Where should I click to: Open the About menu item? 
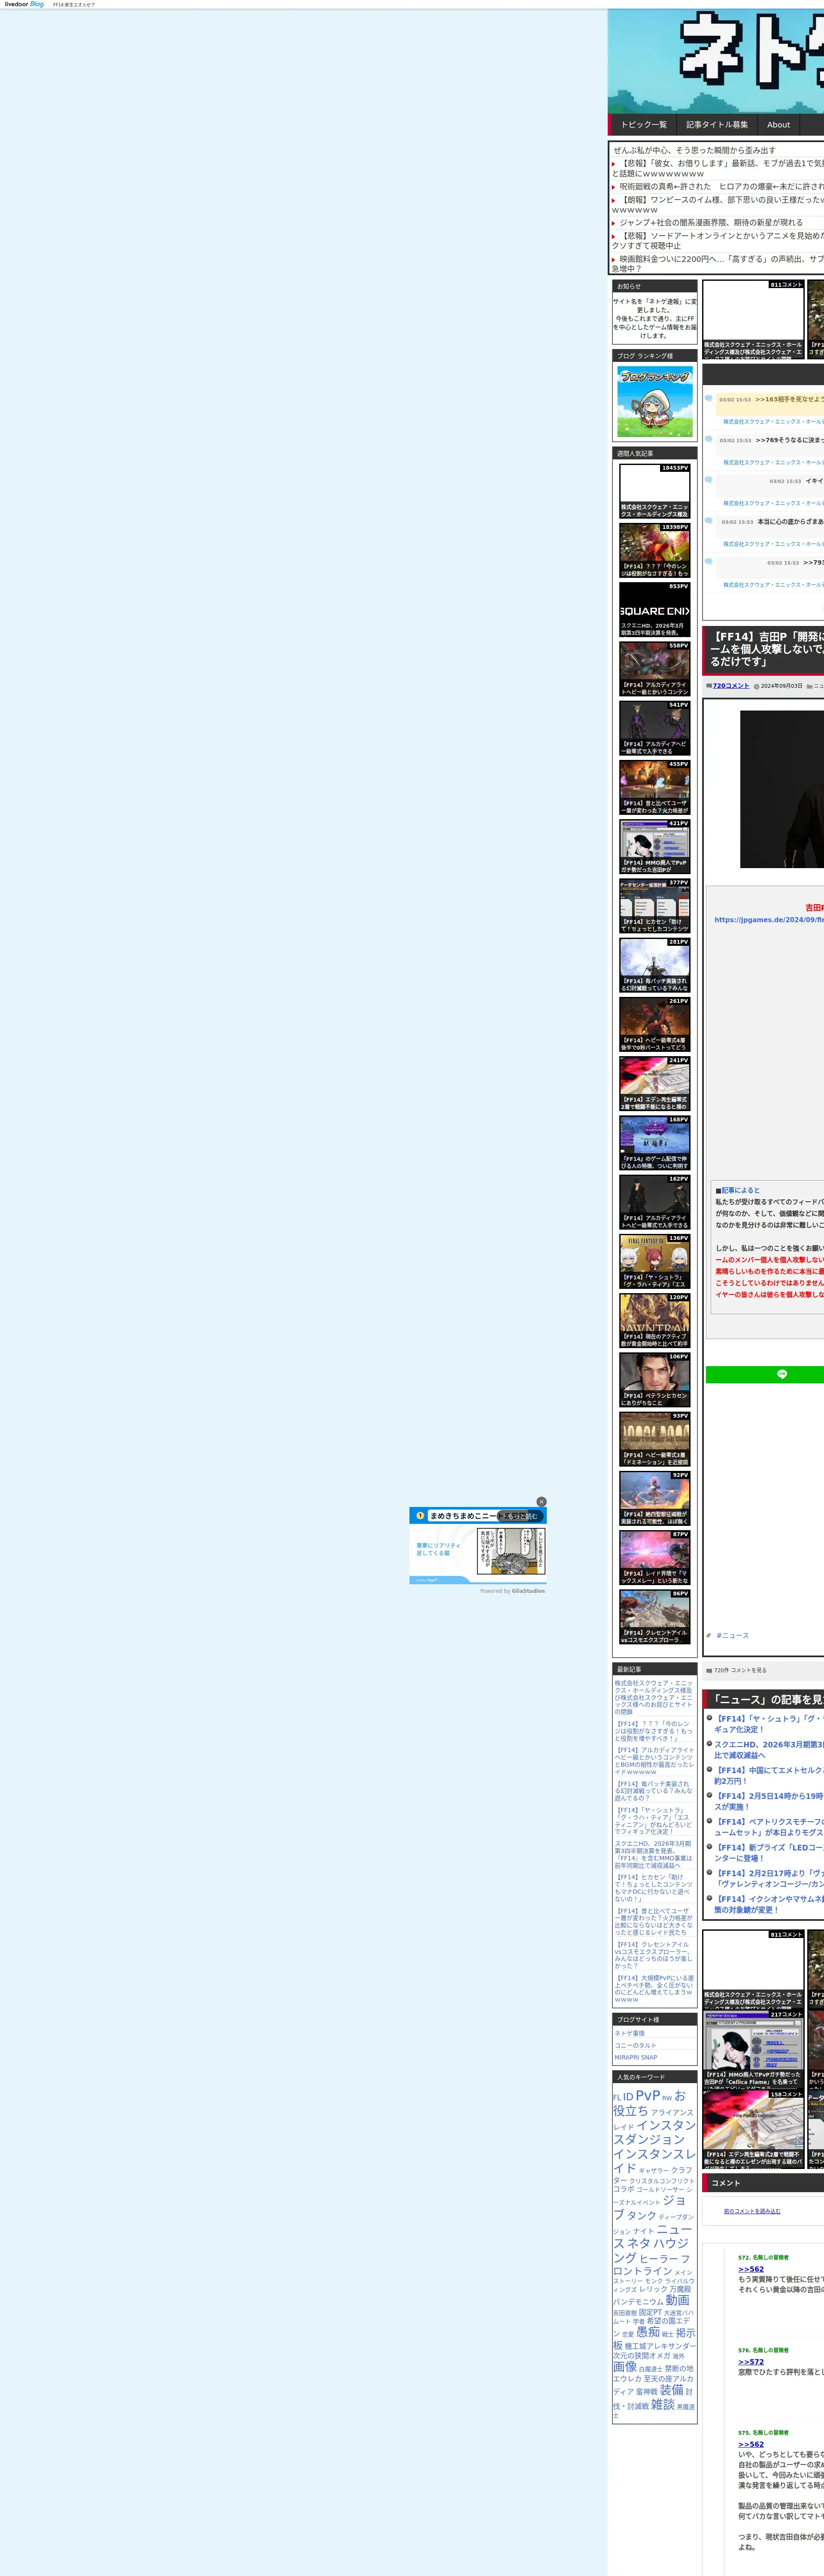tap(778, 125)
